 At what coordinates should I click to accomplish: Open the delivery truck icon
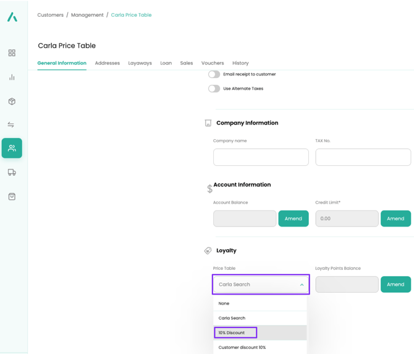(12, 173)
